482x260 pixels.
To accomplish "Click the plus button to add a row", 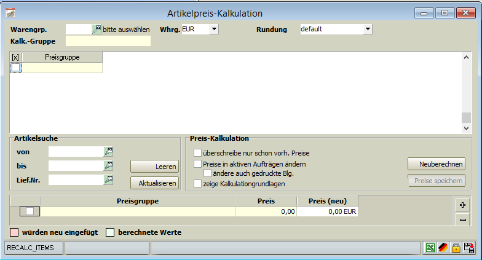I will pyautogui.click(x=462, y=205).
